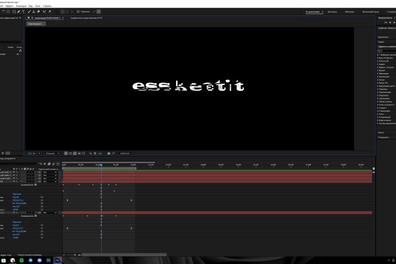Switch to the Обучение workspace tab
This screenshot has width=396, height=264.
(x=349, y=12)
